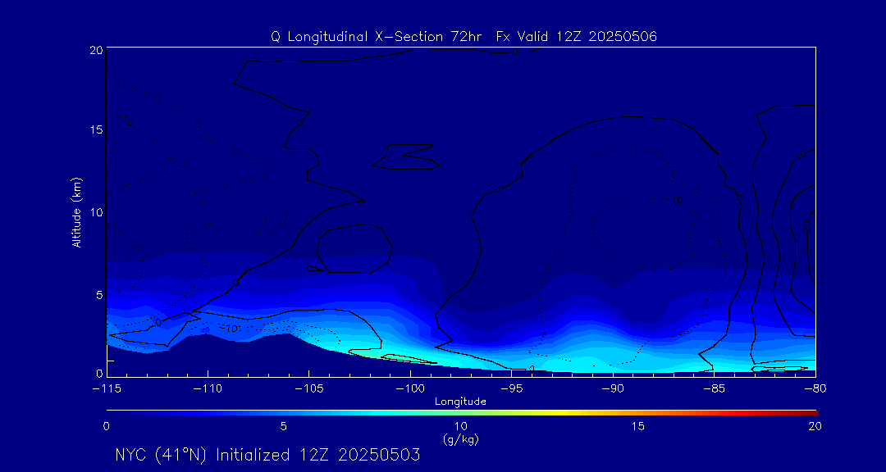Click the colorbar's 5 g/kg tick label

283,426
